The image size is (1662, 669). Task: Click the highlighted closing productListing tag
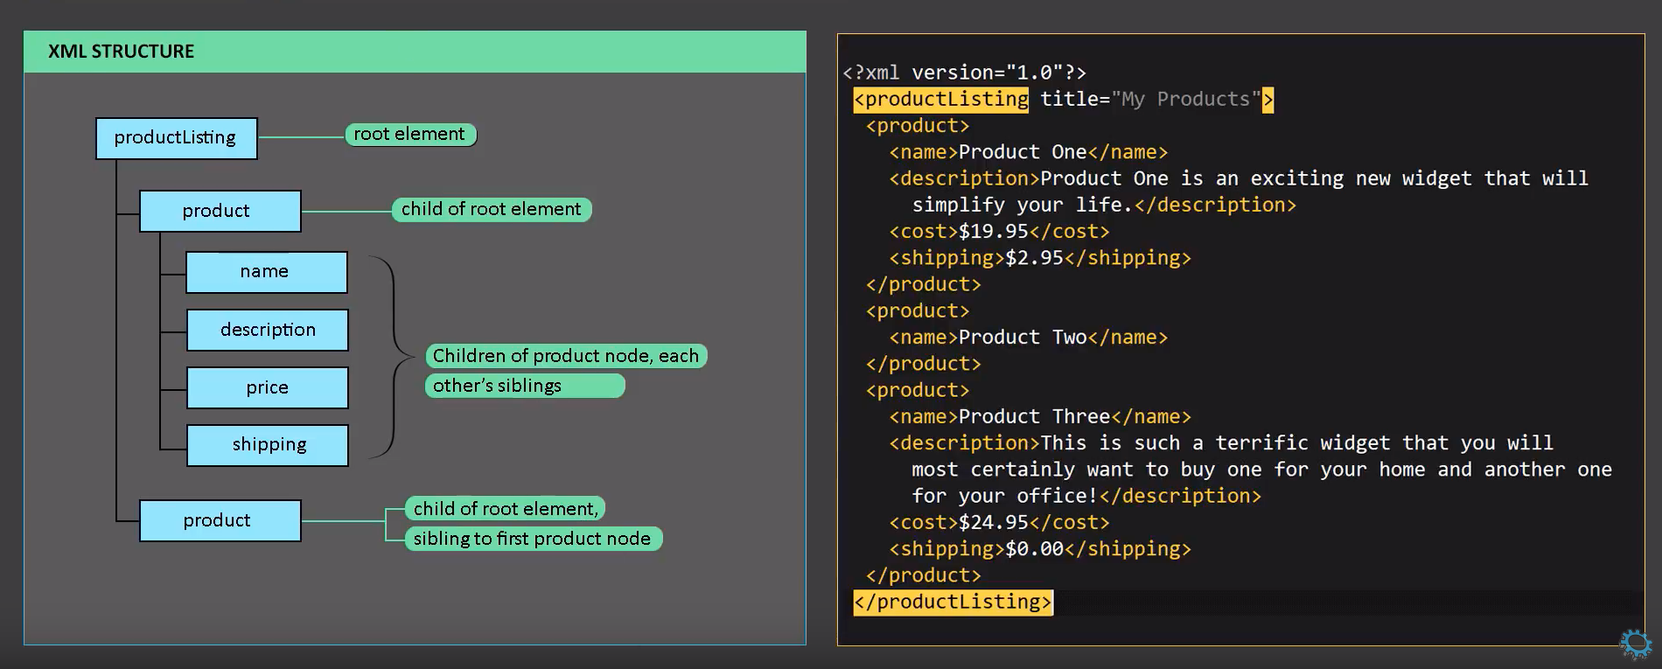point(953,602)
